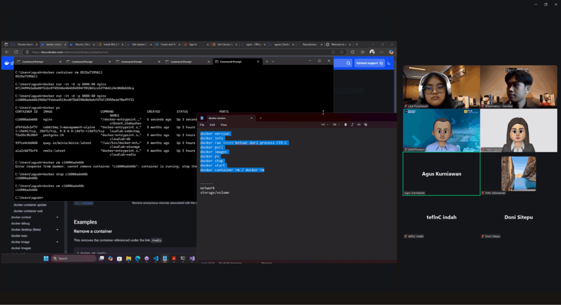561x305 pixels.
Task: Open Visual Studio Code from the taskbar
Action: click(156, 258)
